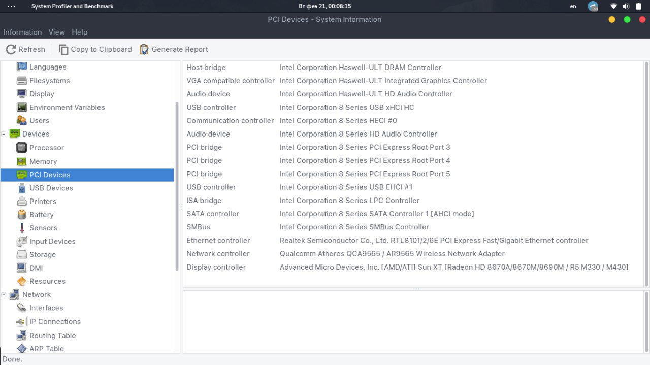Click the Generate Report button

pos(174,49)
